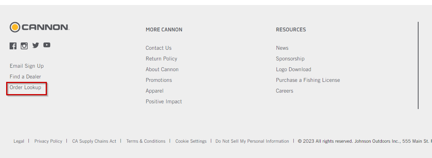The width and height of the screenshot is (432, 158).
Task: Click the Cannon logo
Action: [x=40, y=27]
